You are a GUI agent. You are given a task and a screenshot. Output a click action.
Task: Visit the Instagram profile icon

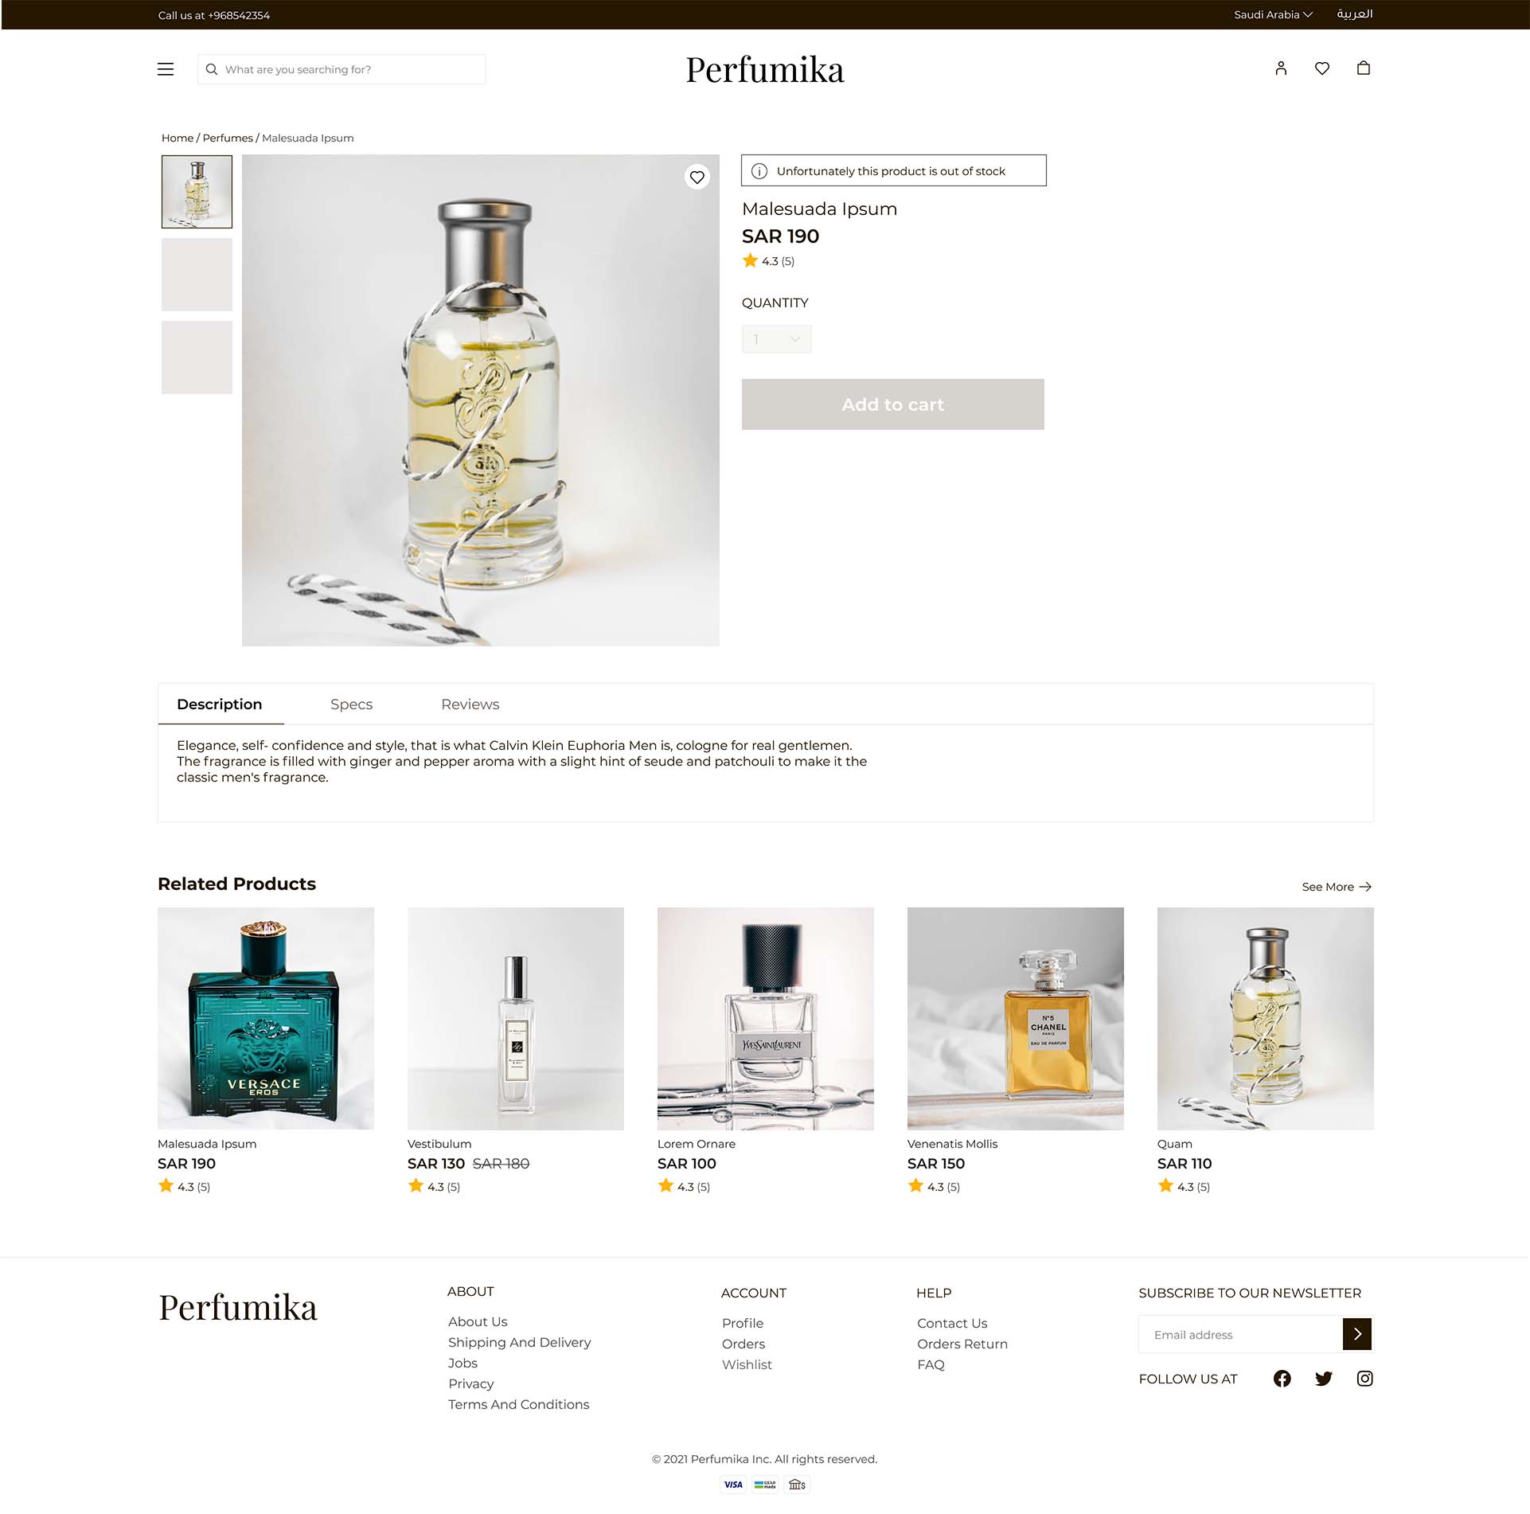coord(1364,1379)
